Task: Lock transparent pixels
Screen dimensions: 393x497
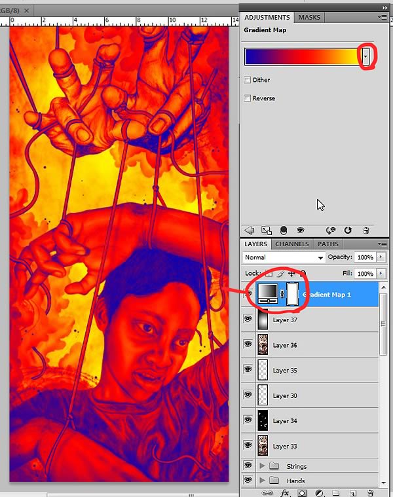Action: click(269, 273)
